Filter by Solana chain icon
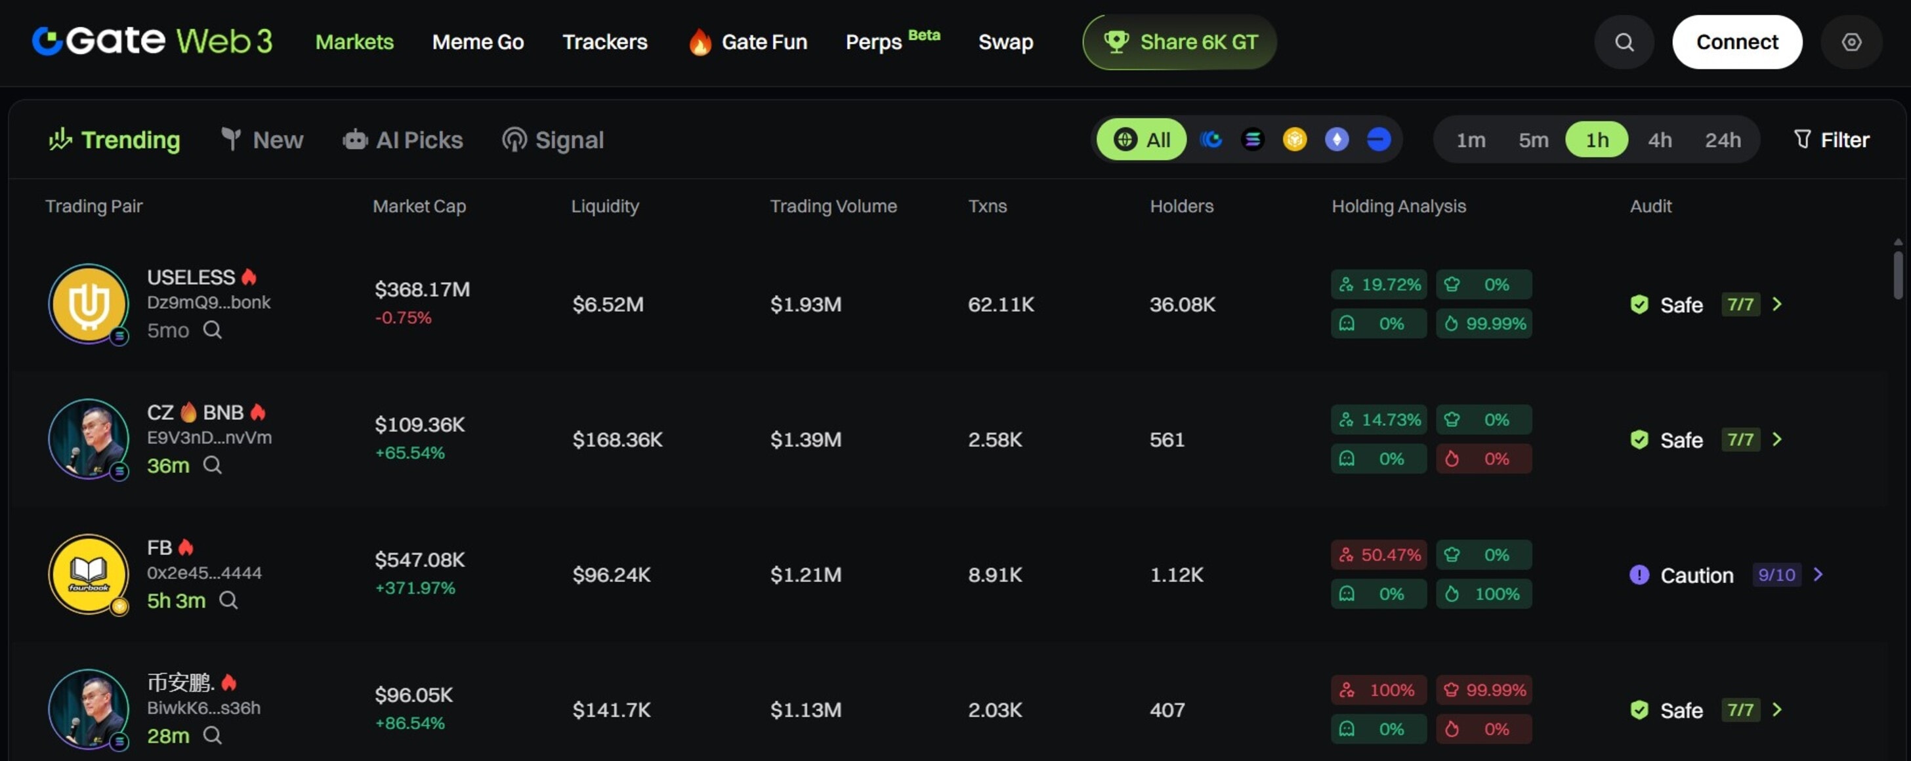The height and width of the screenshot is (761, 1911). click(x=1253, y=140)
